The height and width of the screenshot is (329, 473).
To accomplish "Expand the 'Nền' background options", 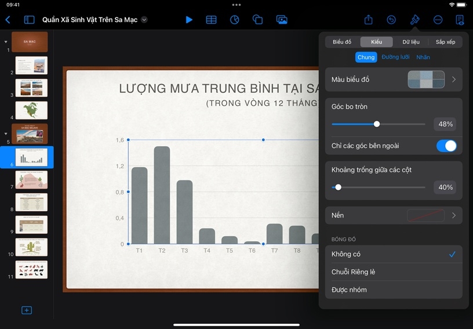I will point(394,215).
